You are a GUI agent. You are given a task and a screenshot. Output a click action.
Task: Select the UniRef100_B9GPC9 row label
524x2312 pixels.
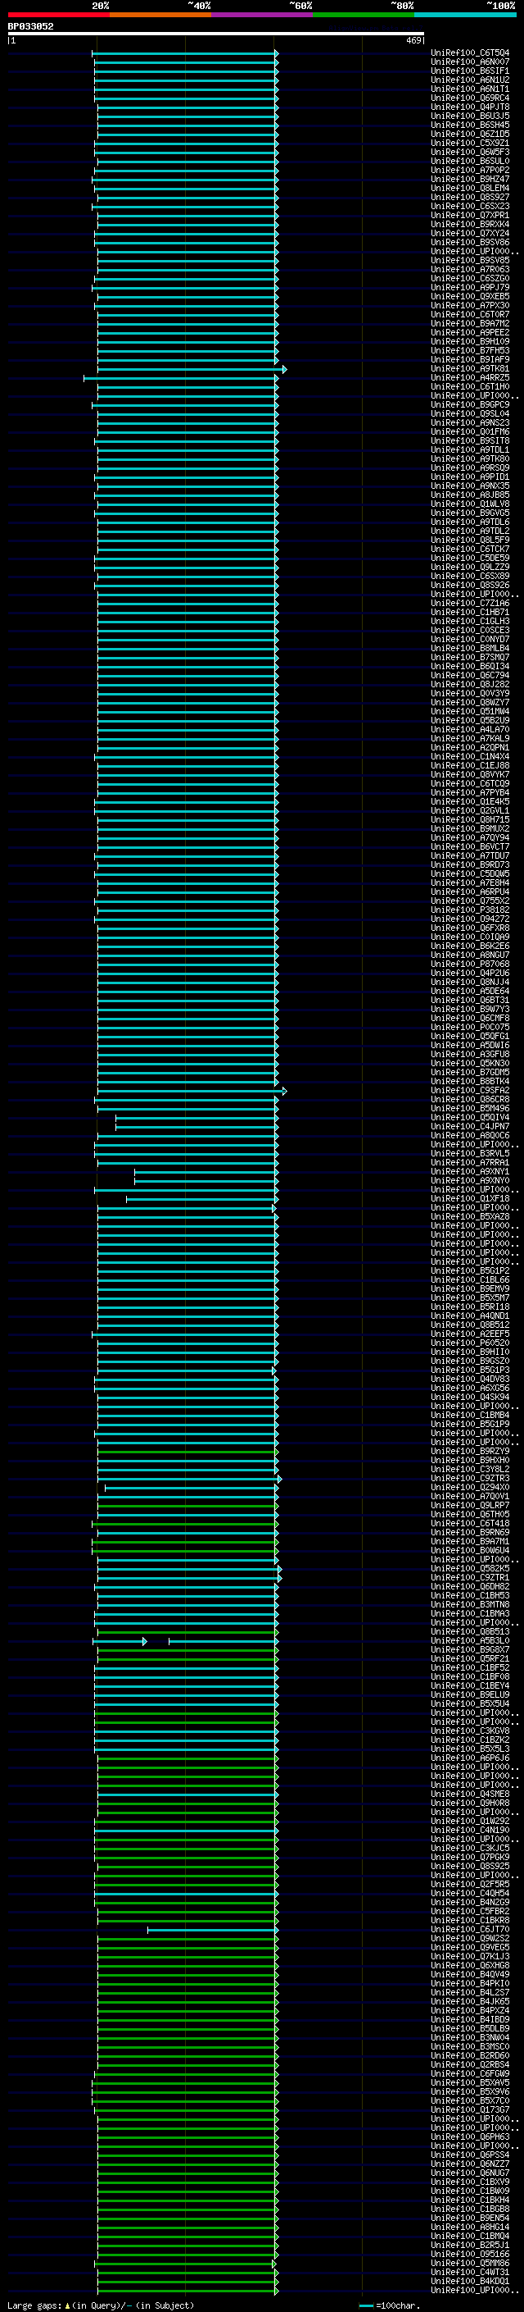[x=470, y=405]
